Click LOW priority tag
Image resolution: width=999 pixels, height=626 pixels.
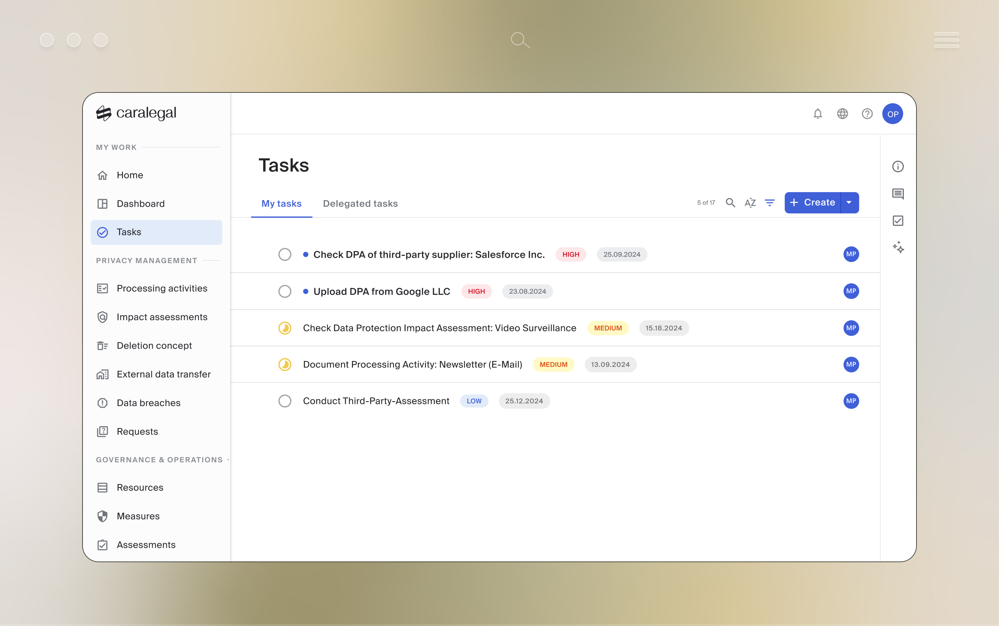474,401
